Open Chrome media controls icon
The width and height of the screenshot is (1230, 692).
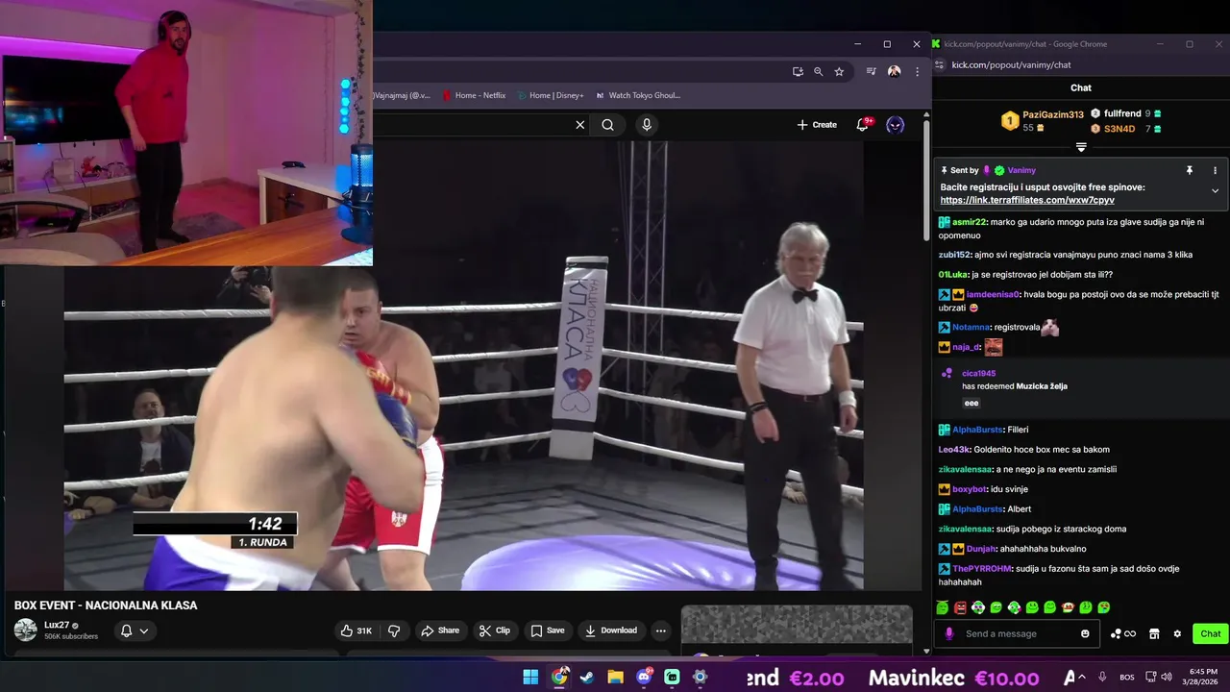click(x=871, y=71)
